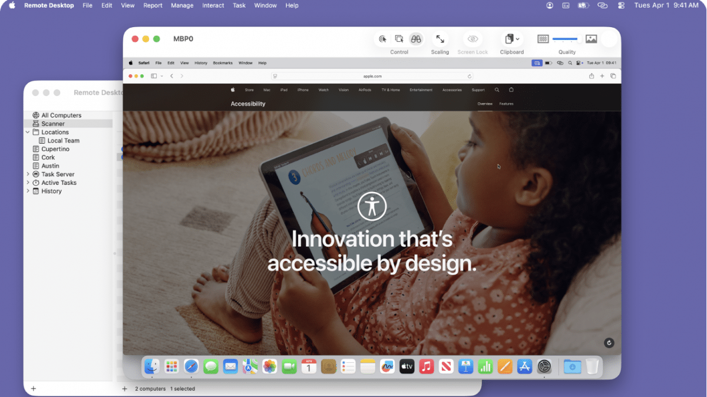Click the remote Safari reload button
707x397 pixels.
coord(470,76)
